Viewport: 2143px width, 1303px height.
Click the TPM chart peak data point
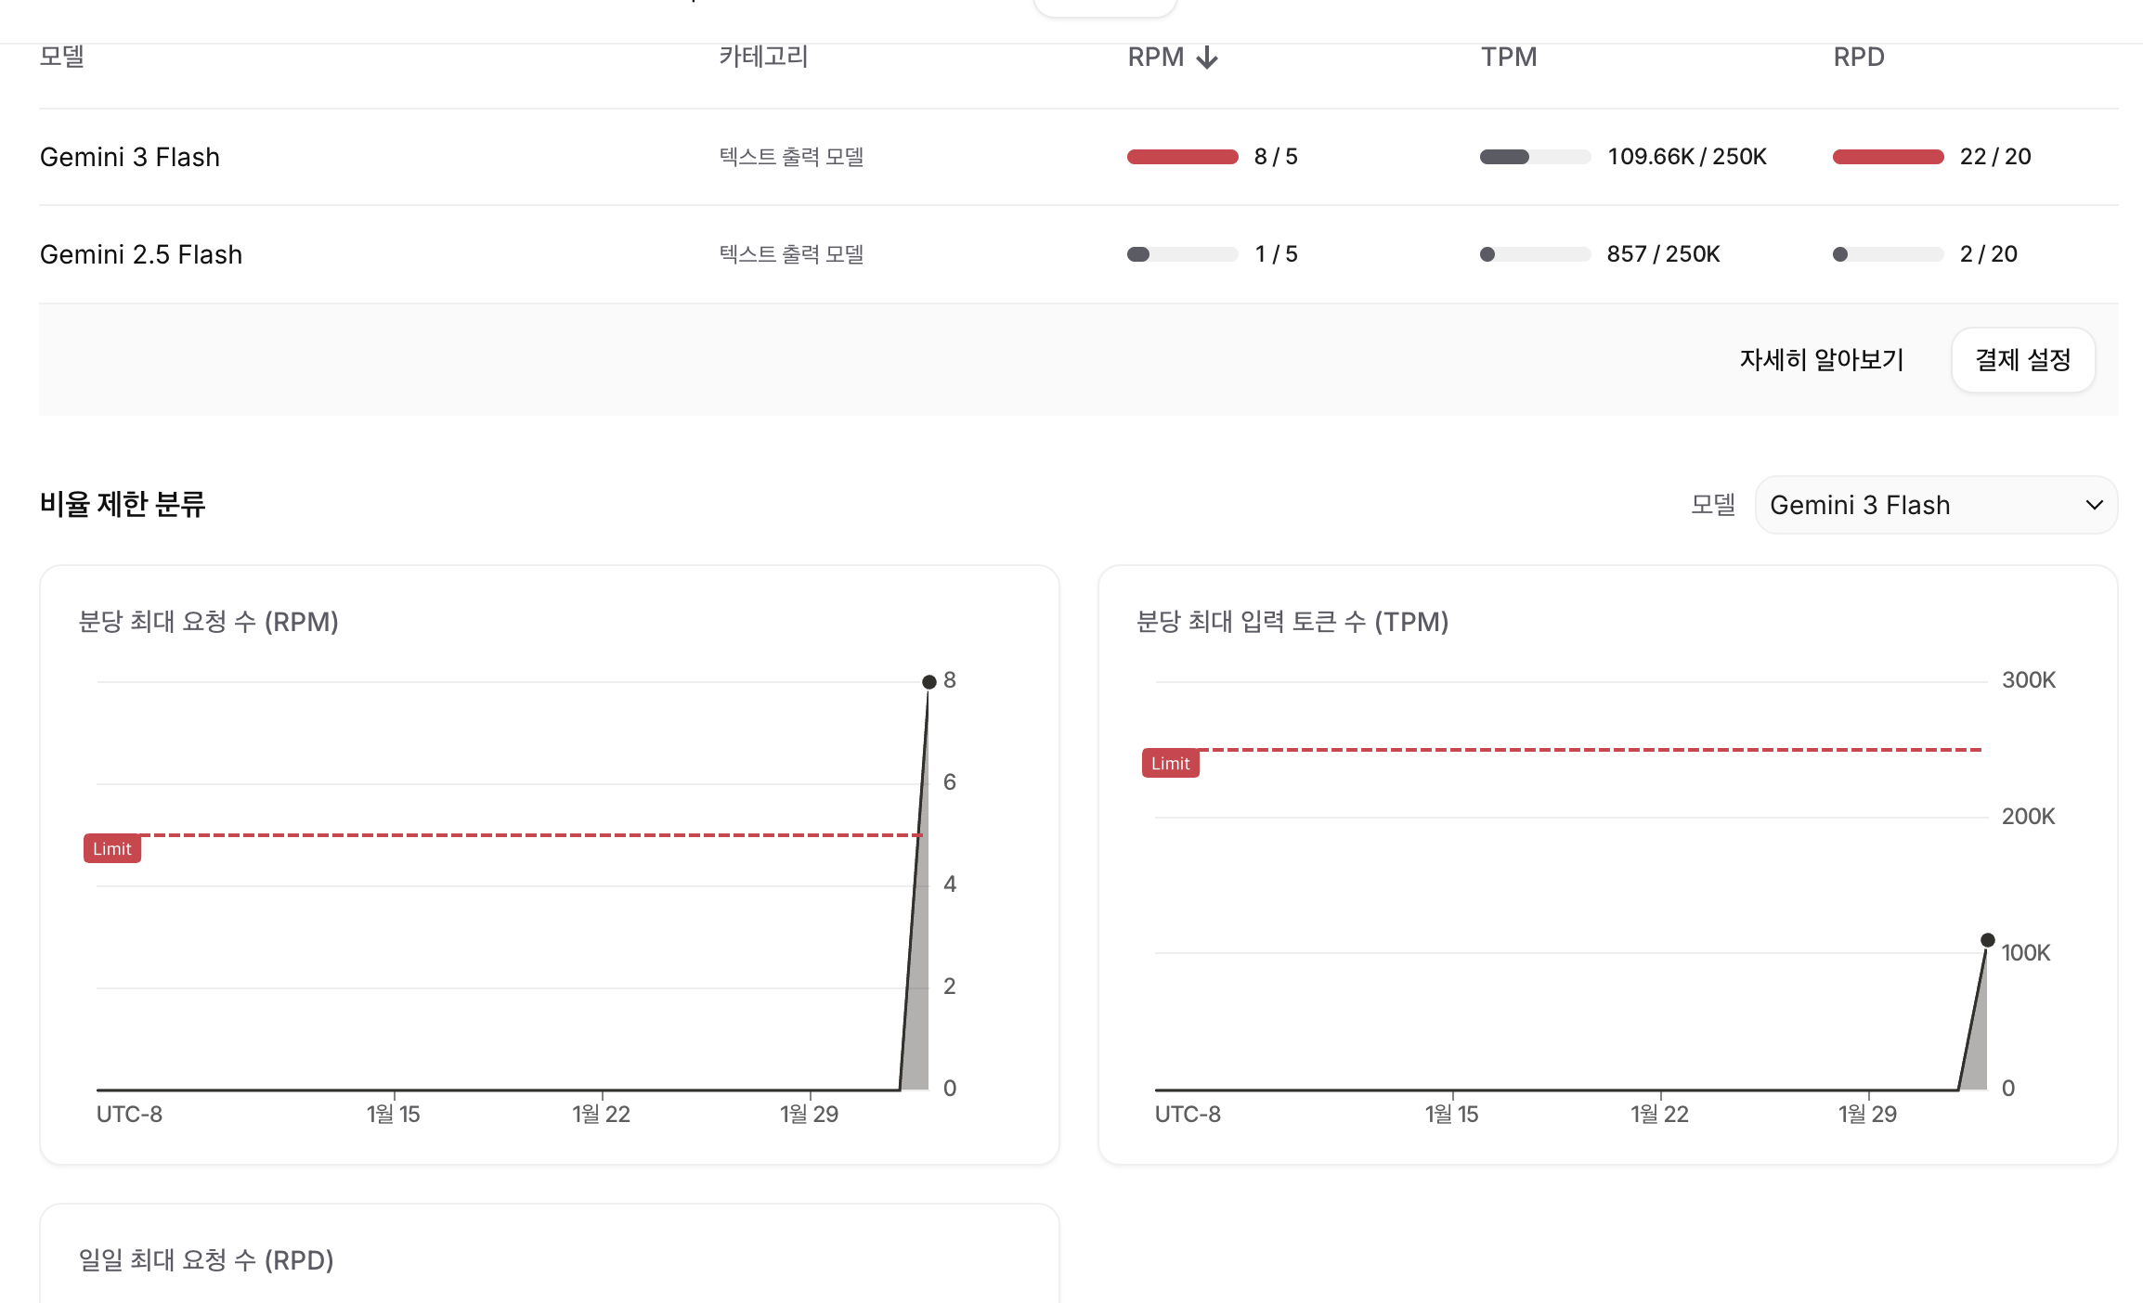click(1987, 940)
